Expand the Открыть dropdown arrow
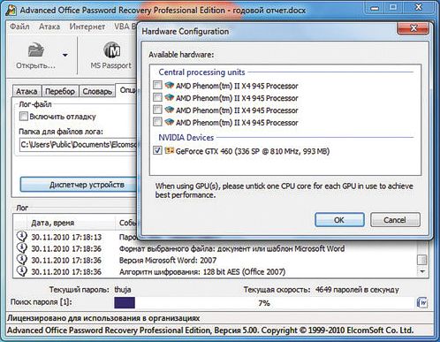Image resolution: width=440 pixels, height=342 pixels. pos(65,55)
